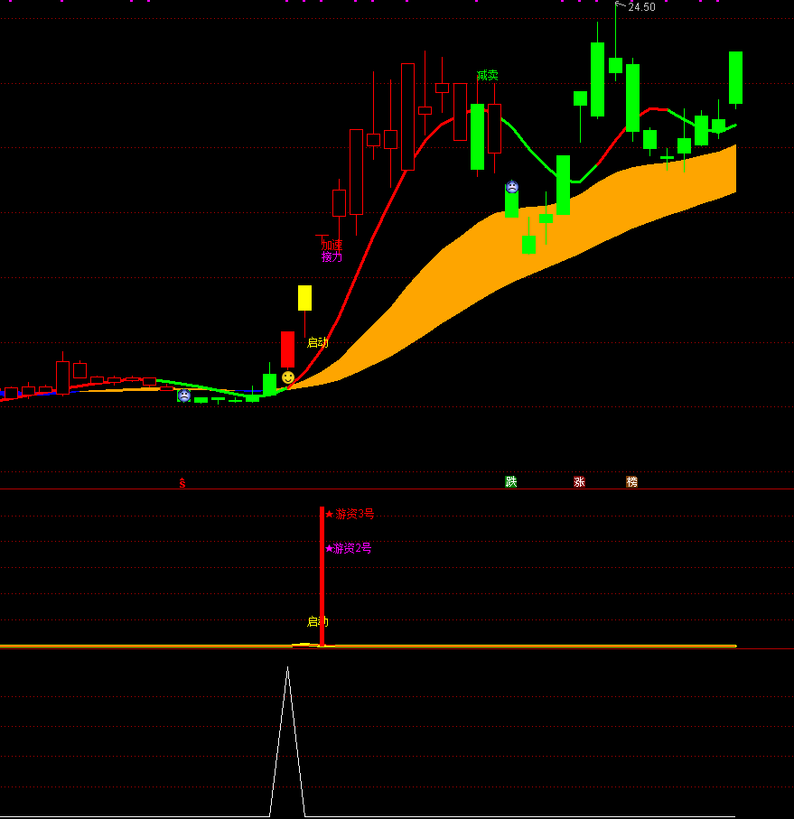The image size is (794, 819).
Task: Click the tall red signal bar in the indicator panel
Action: (322, 578)
